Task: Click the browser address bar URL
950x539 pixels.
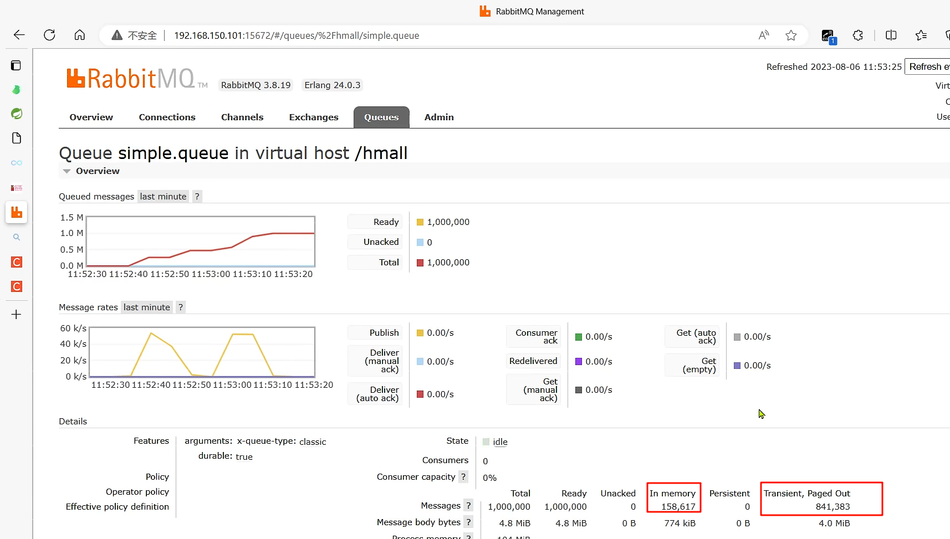Action: [297, 35]
